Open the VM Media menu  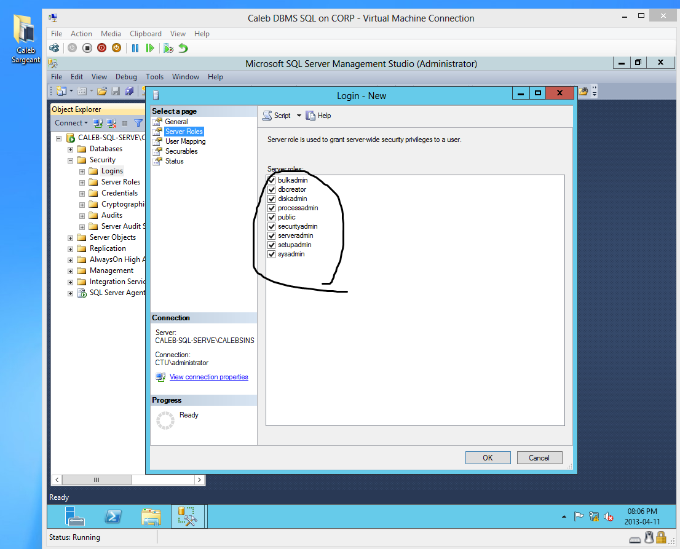111,34
